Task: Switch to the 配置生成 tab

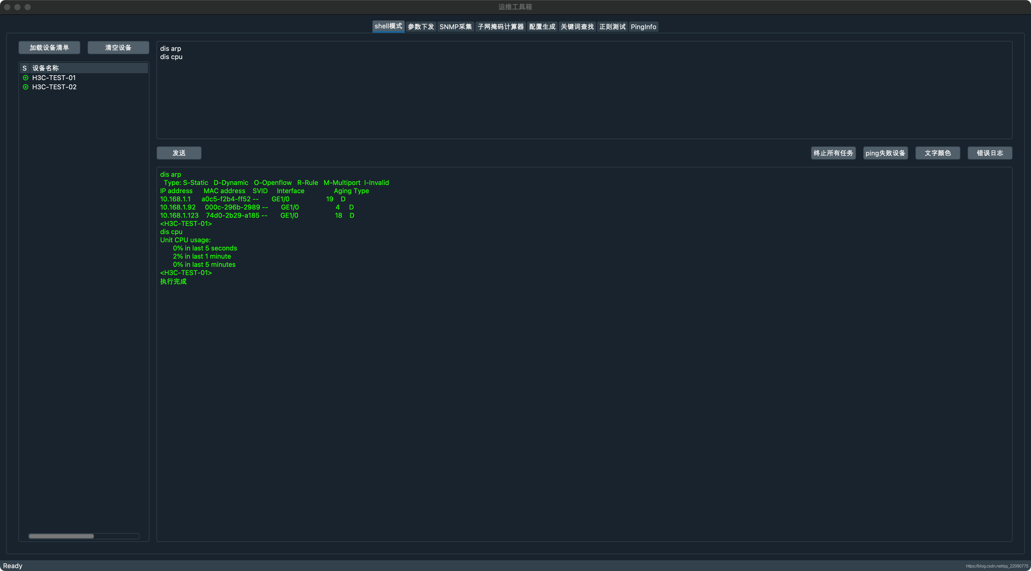Action: coord(542,27)
